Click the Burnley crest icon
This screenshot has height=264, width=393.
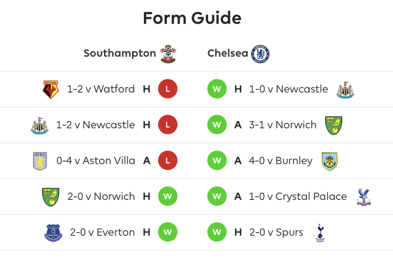click(330, 161)
